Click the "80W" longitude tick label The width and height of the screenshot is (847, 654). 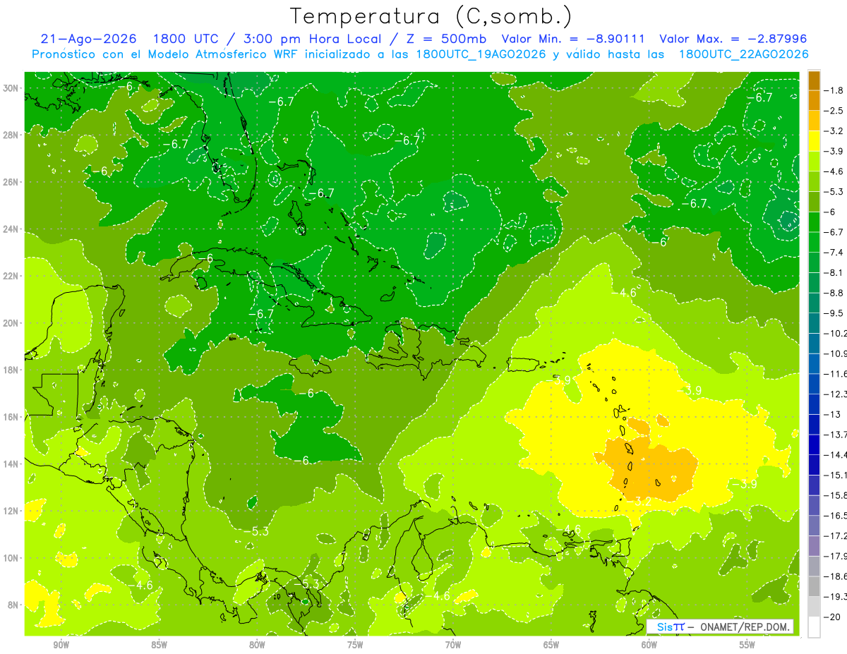[257, 645]
